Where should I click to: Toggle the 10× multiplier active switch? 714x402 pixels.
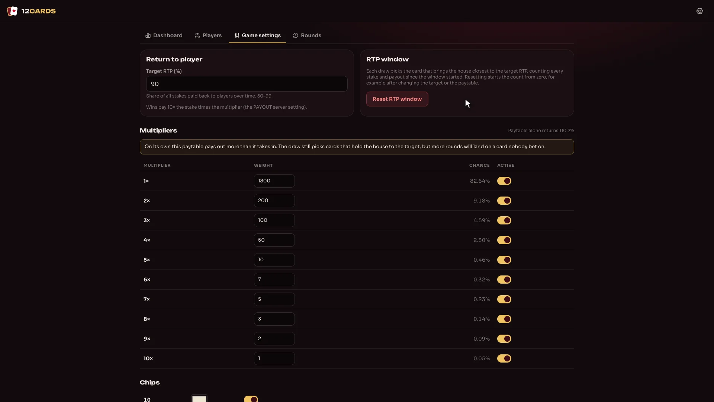click(504, 358)
